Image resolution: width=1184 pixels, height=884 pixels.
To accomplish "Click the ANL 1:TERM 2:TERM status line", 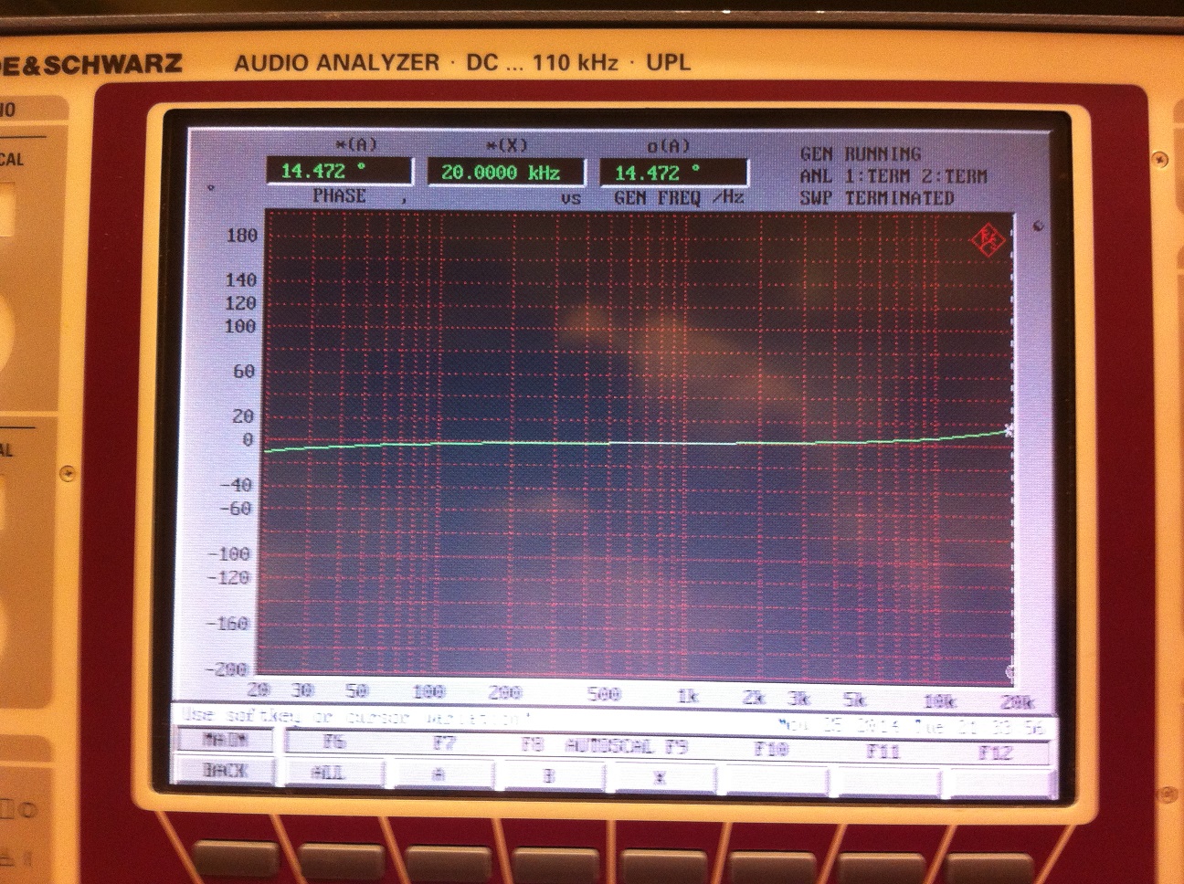I will point(893,175).
